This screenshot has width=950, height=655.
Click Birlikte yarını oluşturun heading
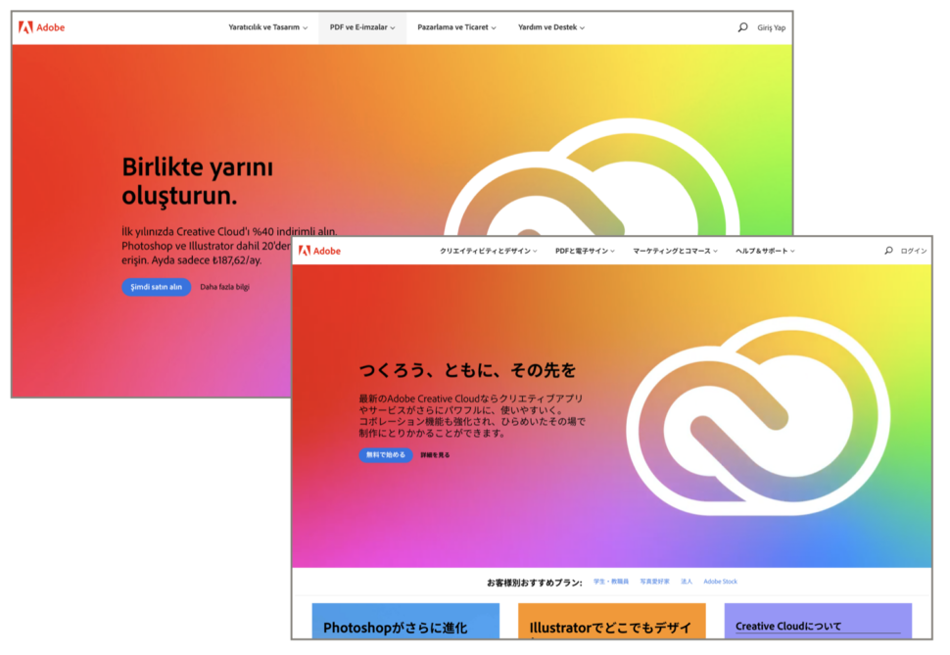pyautogui.click(x=198, y=181)
